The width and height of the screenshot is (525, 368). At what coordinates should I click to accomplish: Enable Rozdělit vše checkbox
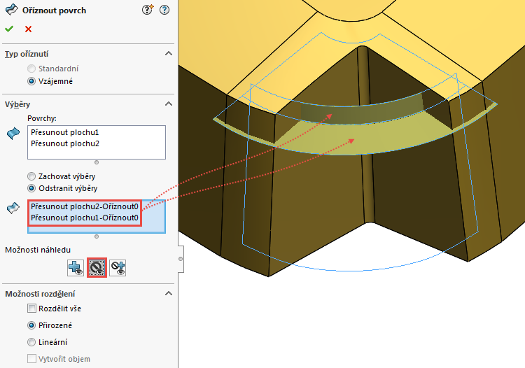[31, 308]
